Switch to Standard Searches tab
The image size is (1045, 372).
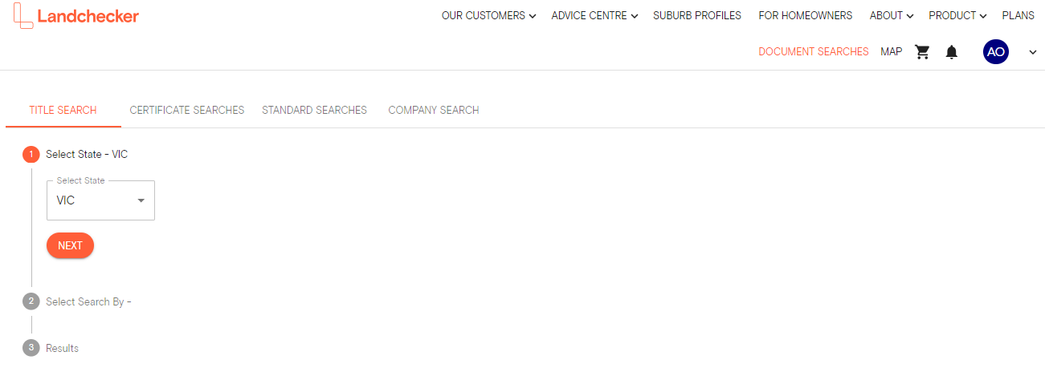[x=314, y=110]
